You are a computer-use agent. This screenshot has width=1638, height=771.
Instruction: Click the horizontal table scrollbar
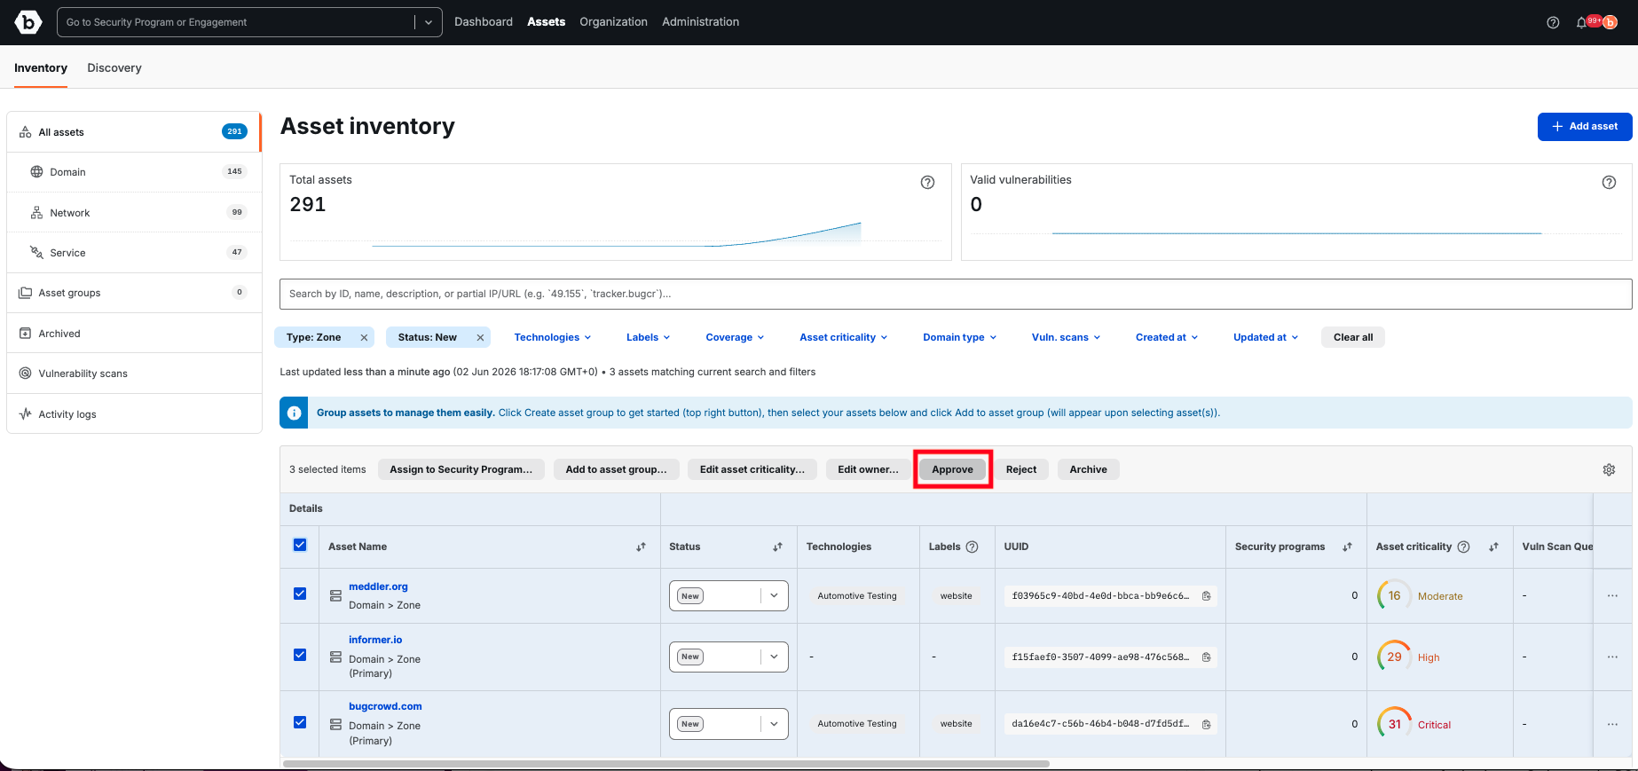(x=665, y=763)
